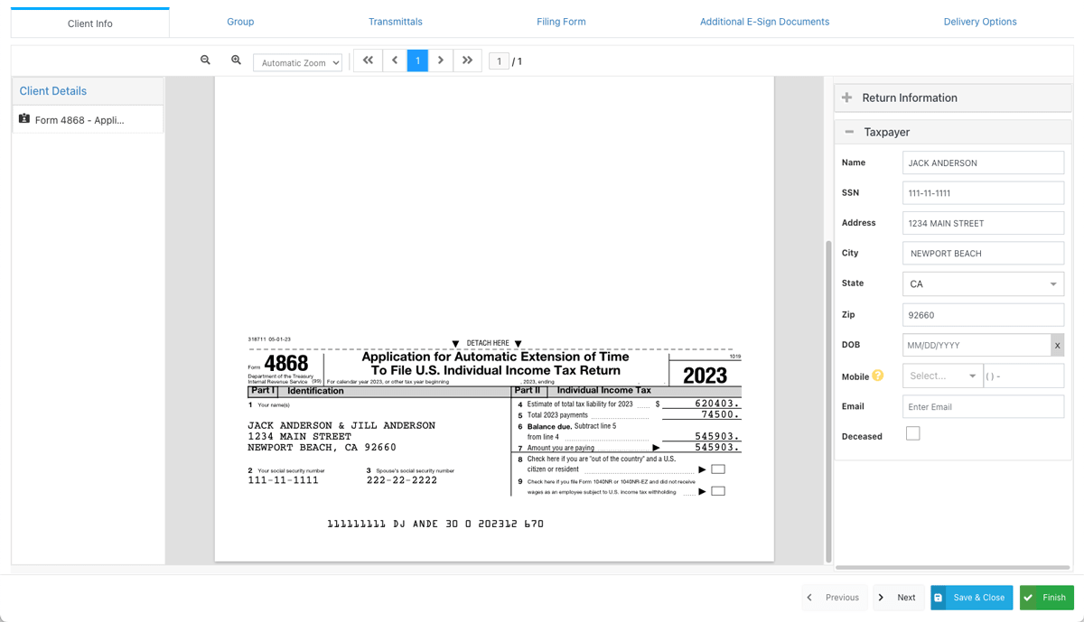Click the zoom in magnifier icon

236,60
